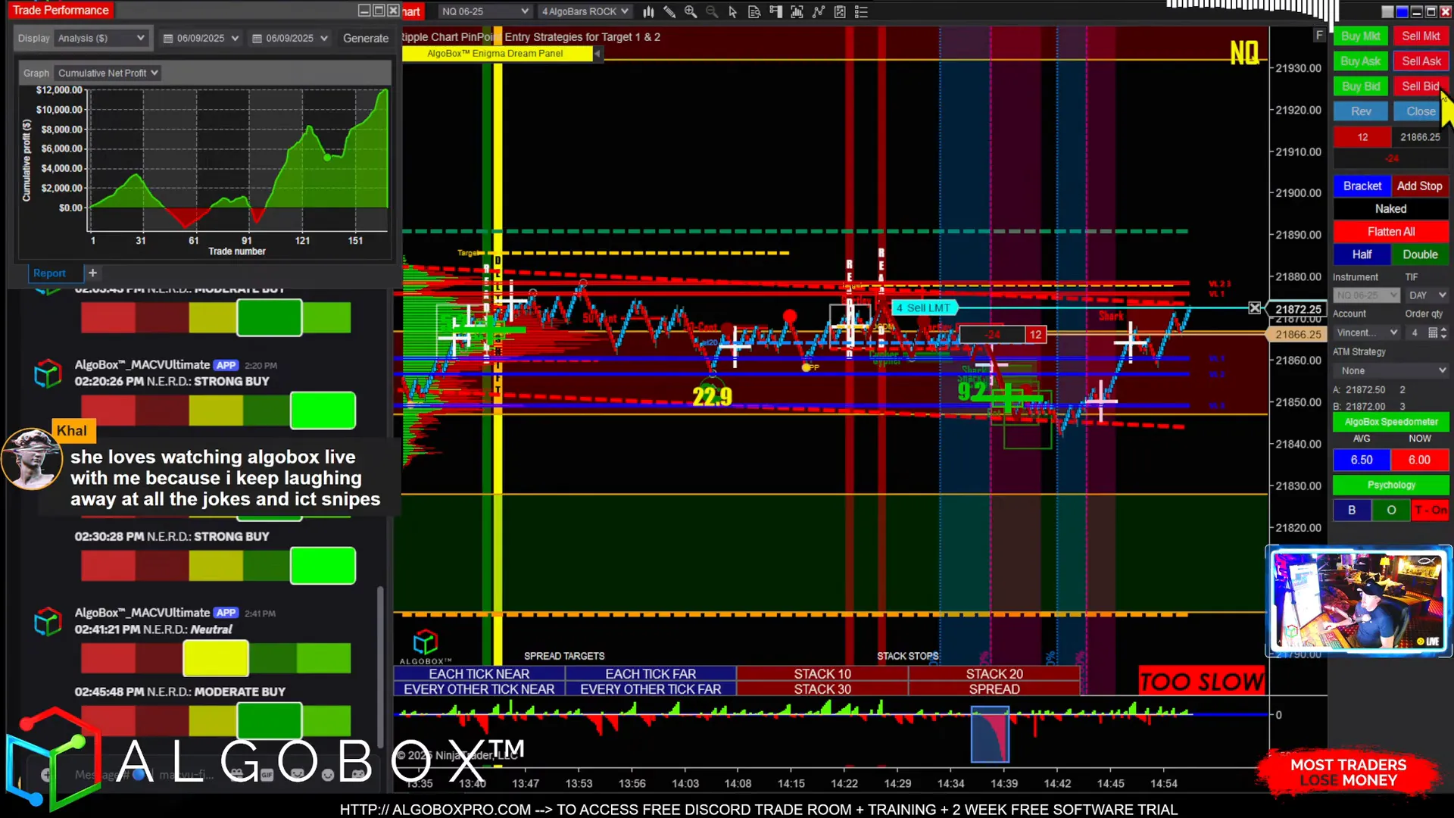This screenshot has width=1454, height=818.
Task: Open the 4 AlgoBars ROCK interval dropdown
Action: tap(584, 11)
